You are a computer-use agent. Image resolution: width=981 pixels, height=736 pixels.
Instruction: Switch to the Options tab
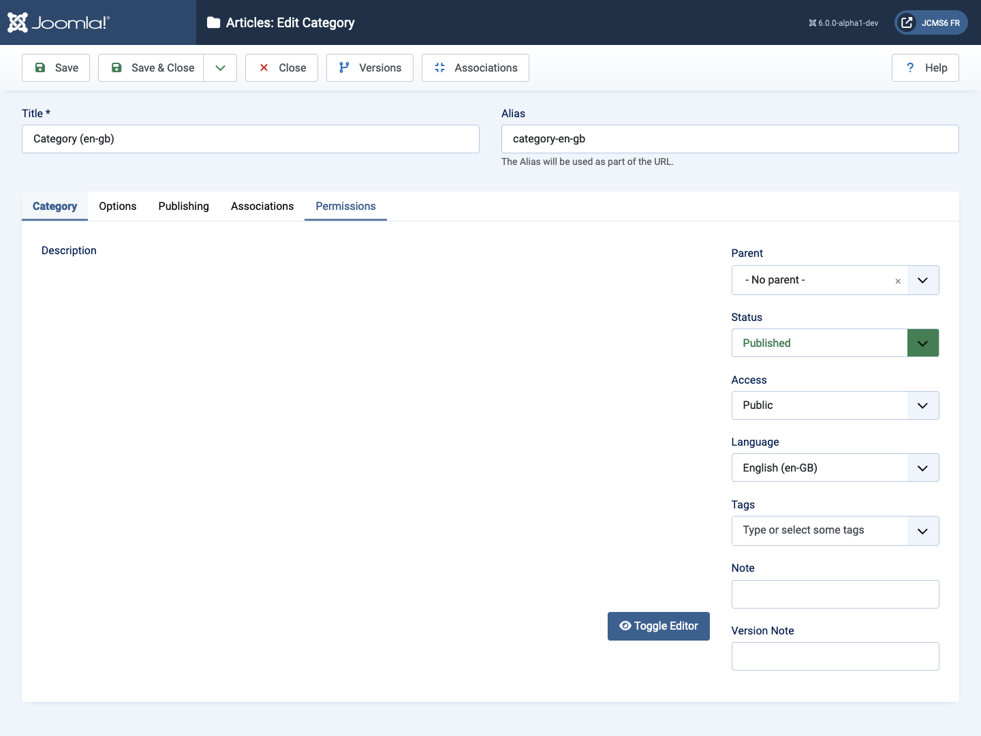118,206
